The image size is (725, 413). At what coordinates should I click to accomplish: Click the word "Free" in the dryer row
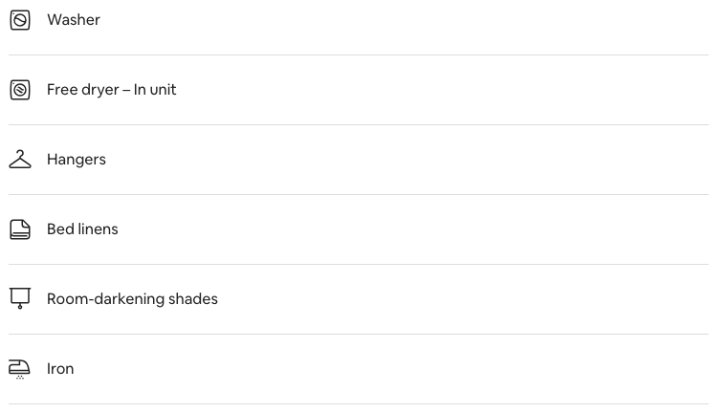(62, 90)
